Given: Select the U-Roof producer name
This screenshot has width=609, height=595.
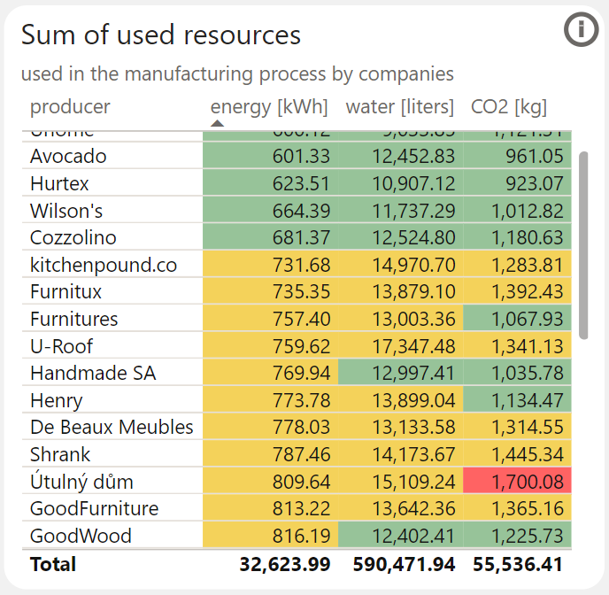Looking at the screenshot, I should coord(61,346).
